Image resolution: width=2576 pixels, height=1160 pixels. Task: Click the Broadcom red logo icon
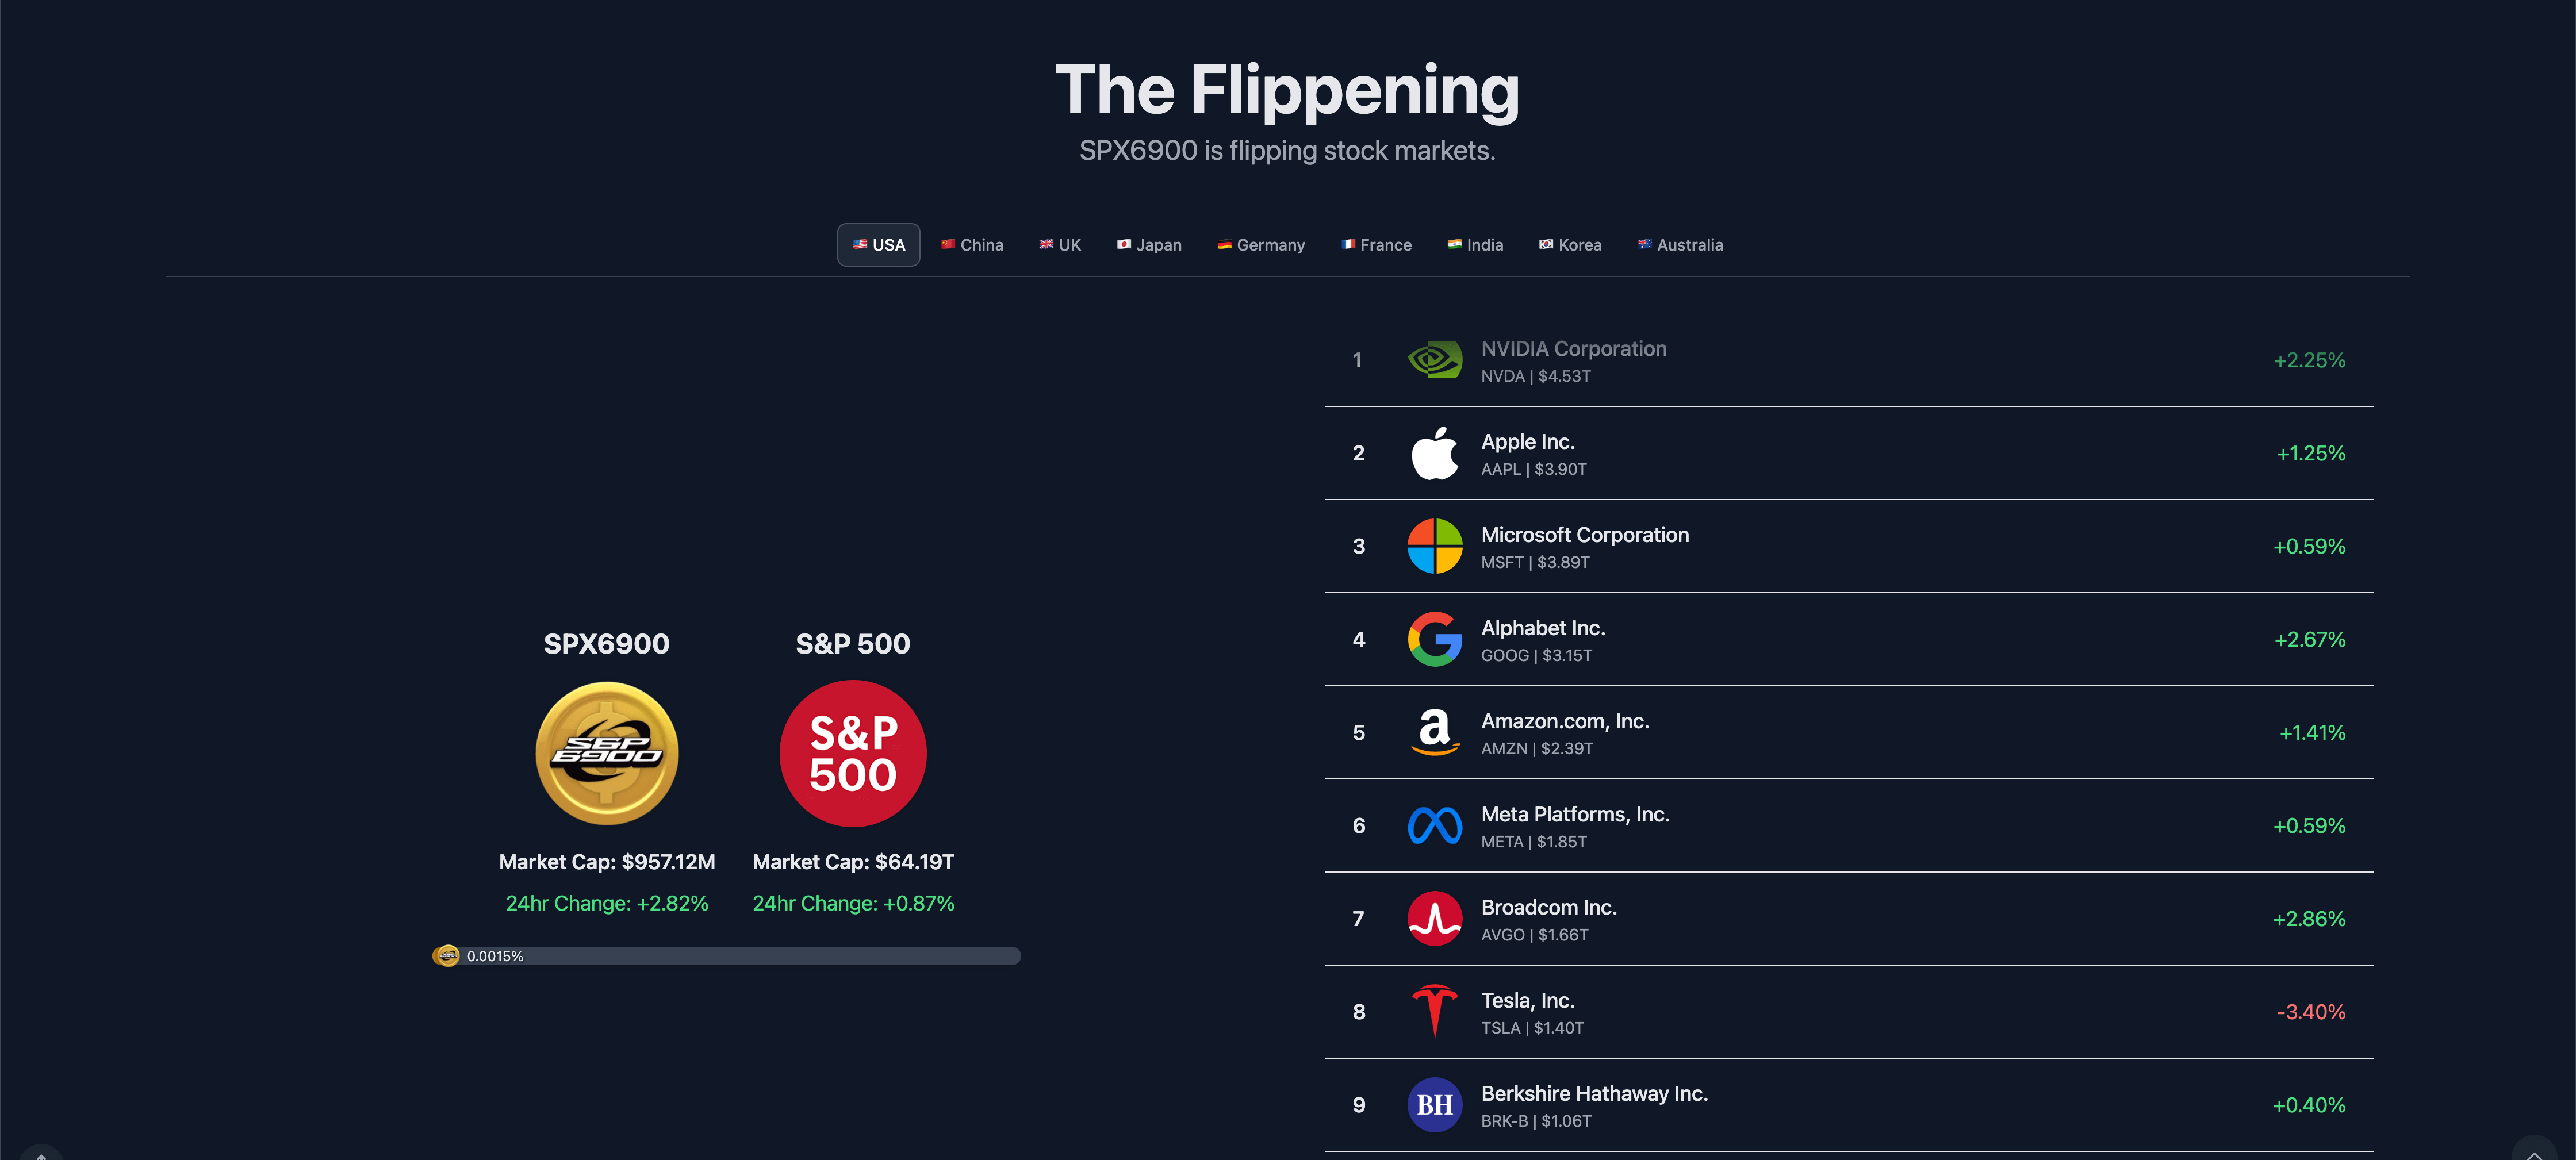point(1434,918)
